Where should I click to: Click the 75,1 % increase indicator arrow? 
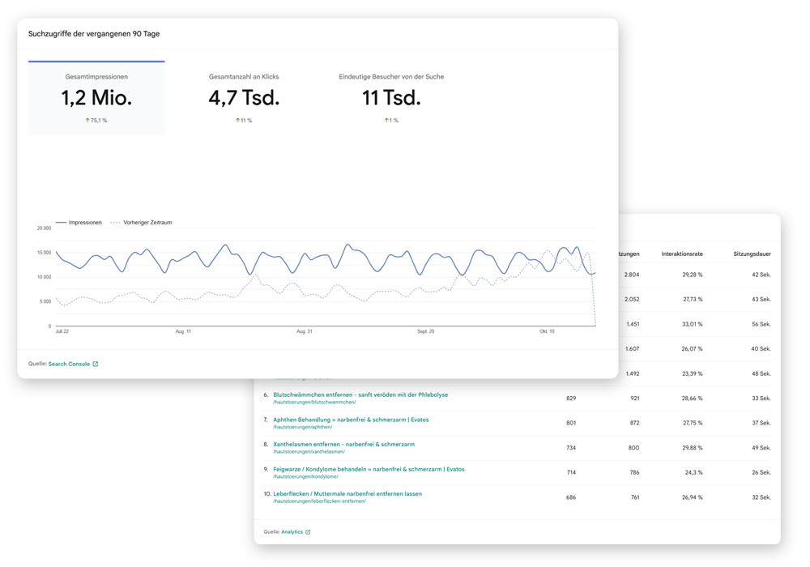(x=87, y=121)
